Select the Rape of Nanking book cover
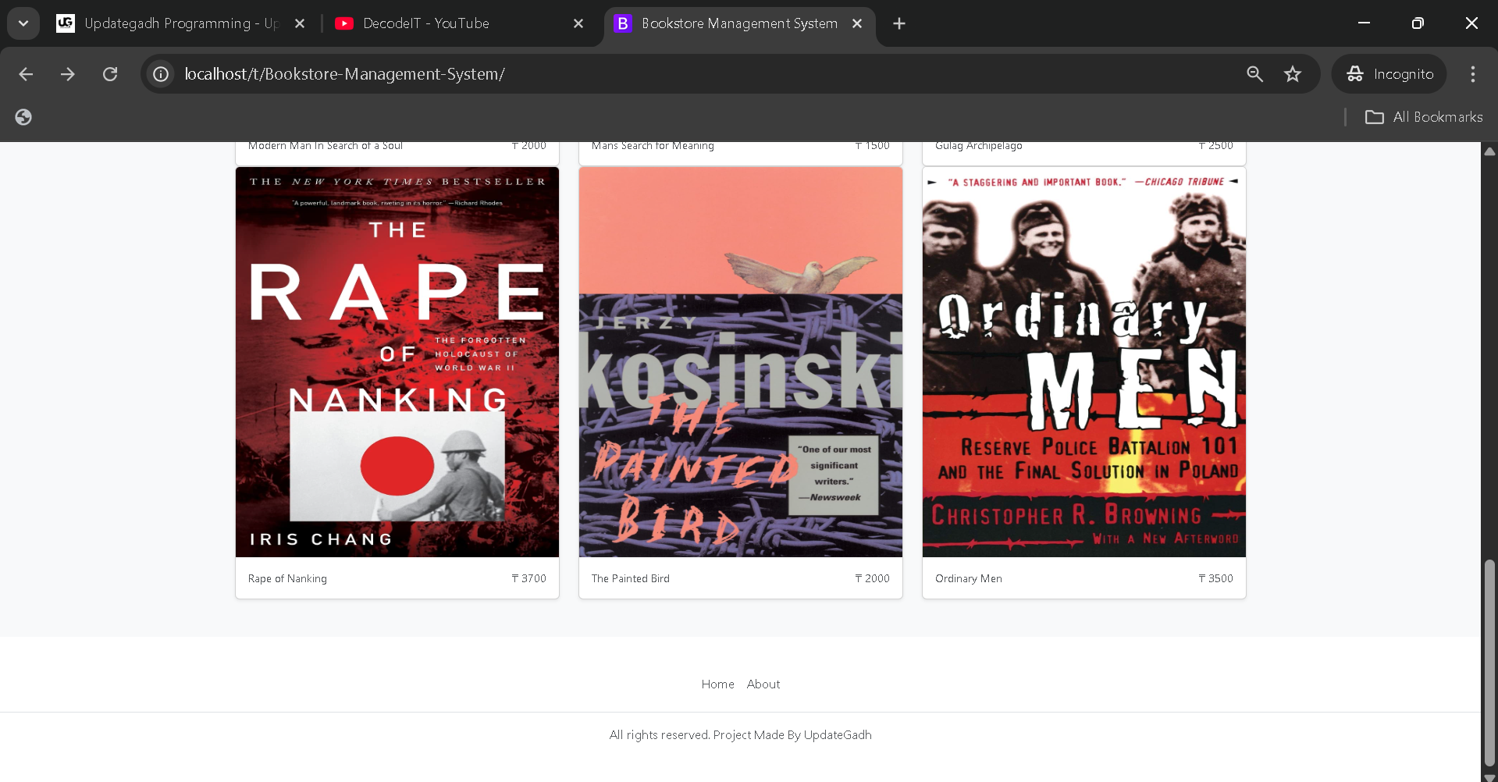The image size is (1498, 782). (x=397, y=361)
